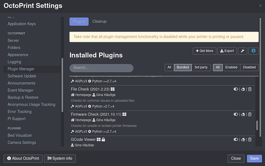Save the OctoPrint settings
Image resolution: width=265 pixels, height=166 pixels.
click(x=254, y=159)
